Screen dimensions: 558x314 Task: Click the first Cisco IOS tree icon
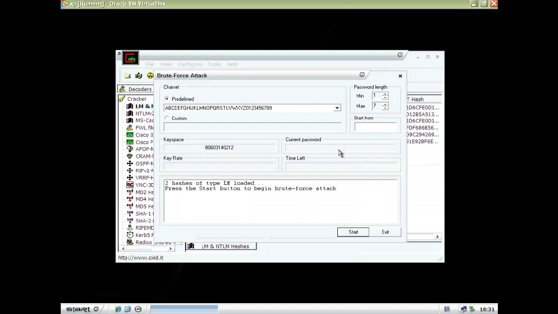click(x=130, y=135)
